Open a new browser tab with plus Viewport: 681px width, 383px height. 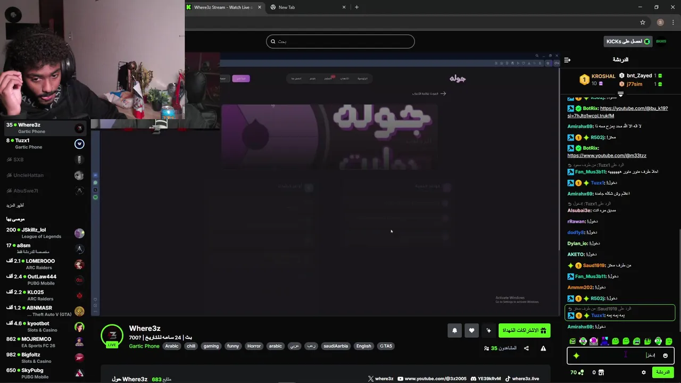pyautogui.click(x=356, y=7)
